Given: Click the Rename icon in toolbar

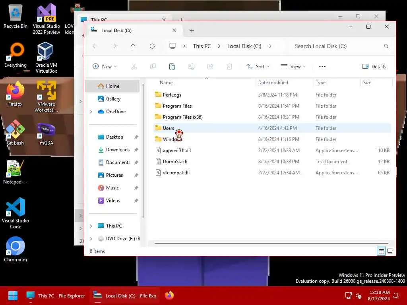Looking at the screenshot, I should coord(191,67).
